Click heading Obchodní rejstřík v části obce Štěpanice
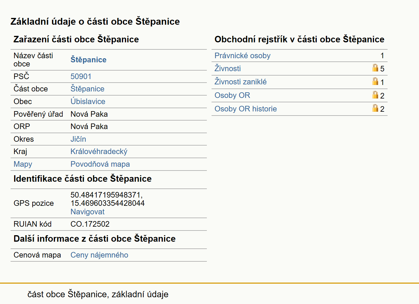 299,39
